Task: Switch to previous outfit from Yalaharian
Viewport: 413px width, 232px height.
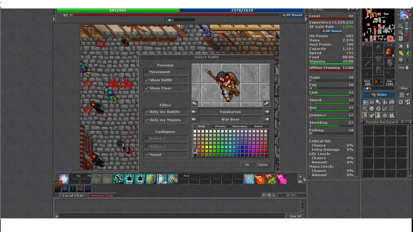Action: pyautogui.click(x=194, y=112)
